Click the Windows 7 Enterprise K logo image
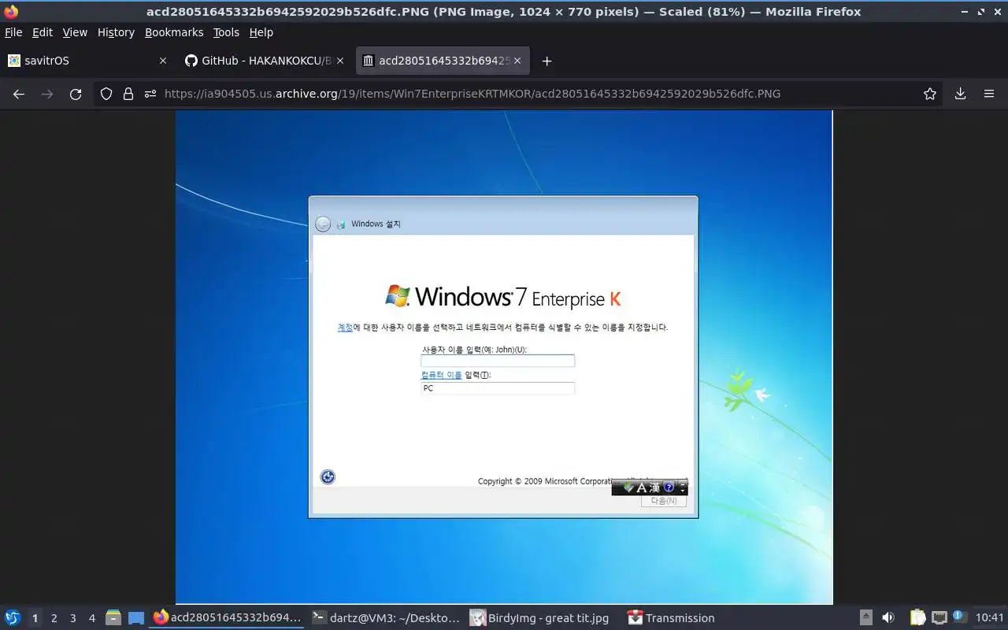 point(502,297)
